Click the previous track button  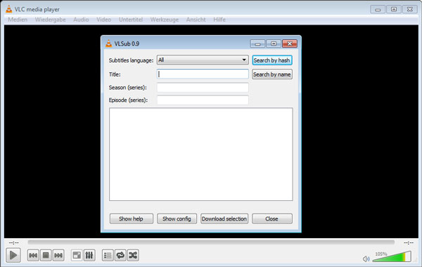pos(33,255)
